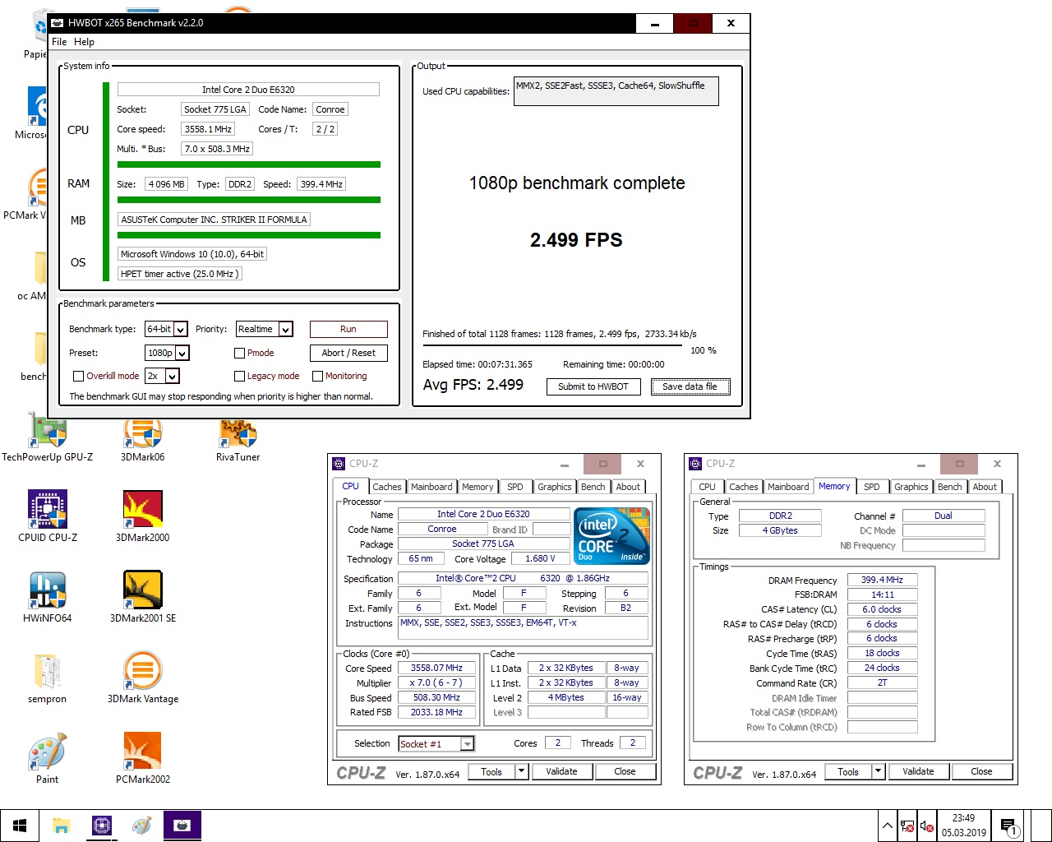Click the Abort / Reset button
Viewport: 1052px width, 842px height.
tap(348, 353)
